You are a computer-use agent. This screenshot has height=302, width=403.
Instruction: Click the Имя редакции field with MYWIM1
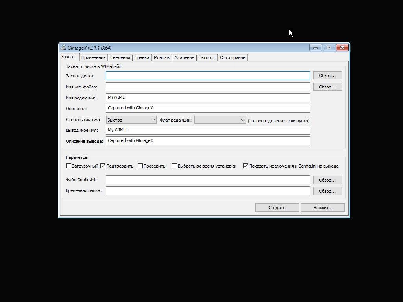tap(208, 98)
